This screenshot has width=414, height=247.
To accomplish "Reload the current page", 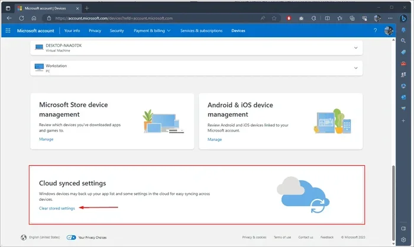I will pyautogui.click(x=22, y=18).
